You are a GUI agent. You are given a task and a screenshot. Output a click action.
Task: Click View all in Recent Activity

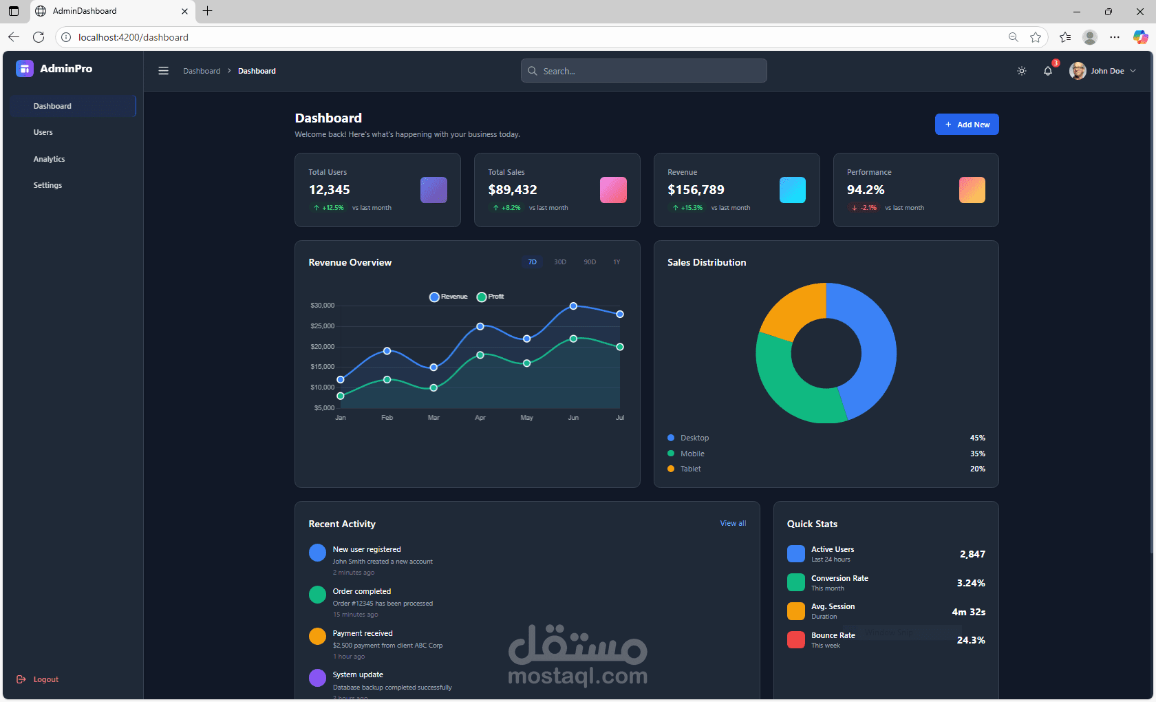[733, 523]
